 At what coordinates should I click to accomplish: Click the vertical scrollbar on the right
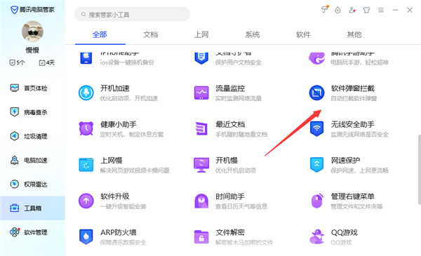coord(420,170)
